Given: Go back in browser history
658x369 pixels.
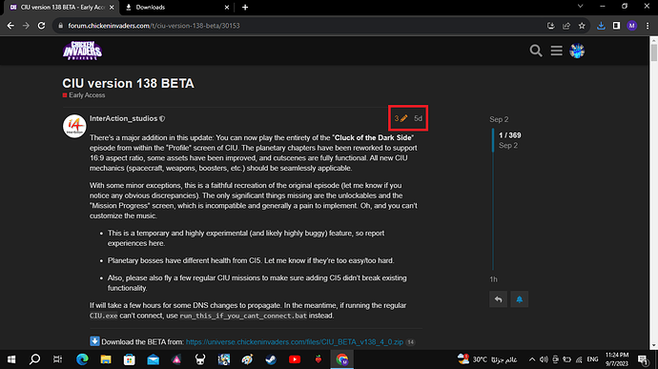Looking at the screenshot, I should (10, 26).
